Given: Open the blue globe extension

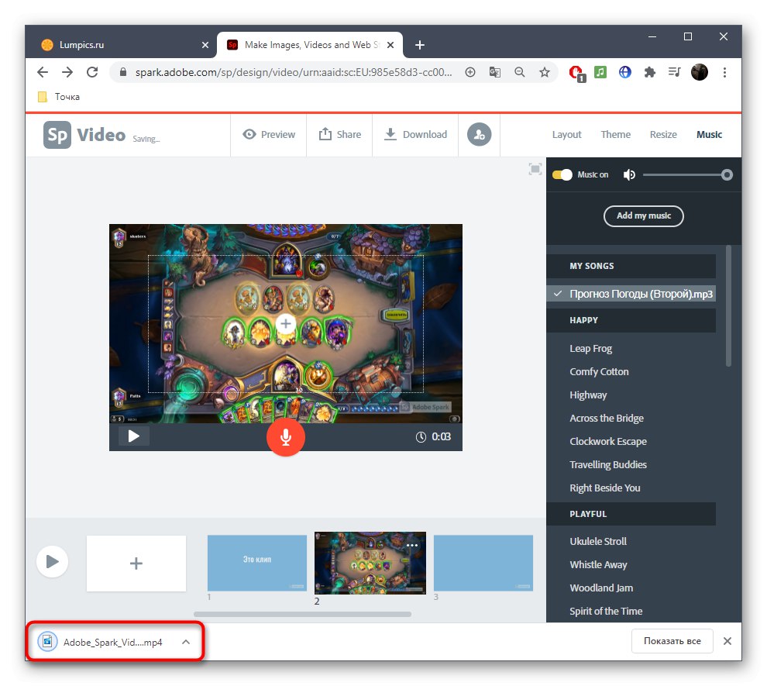Looking at the screenshot, I should coord(624,72).
